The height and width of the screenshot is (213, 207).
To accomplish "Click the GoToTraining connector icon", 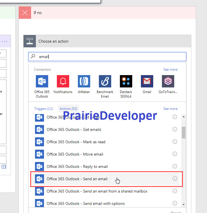I will tap(168, 81).
